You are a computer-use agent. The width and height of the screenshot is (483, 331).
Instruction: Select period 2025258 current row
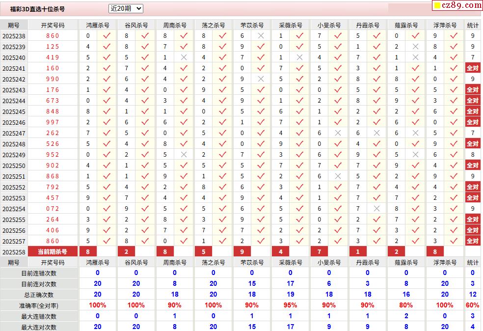click(14, 252)
